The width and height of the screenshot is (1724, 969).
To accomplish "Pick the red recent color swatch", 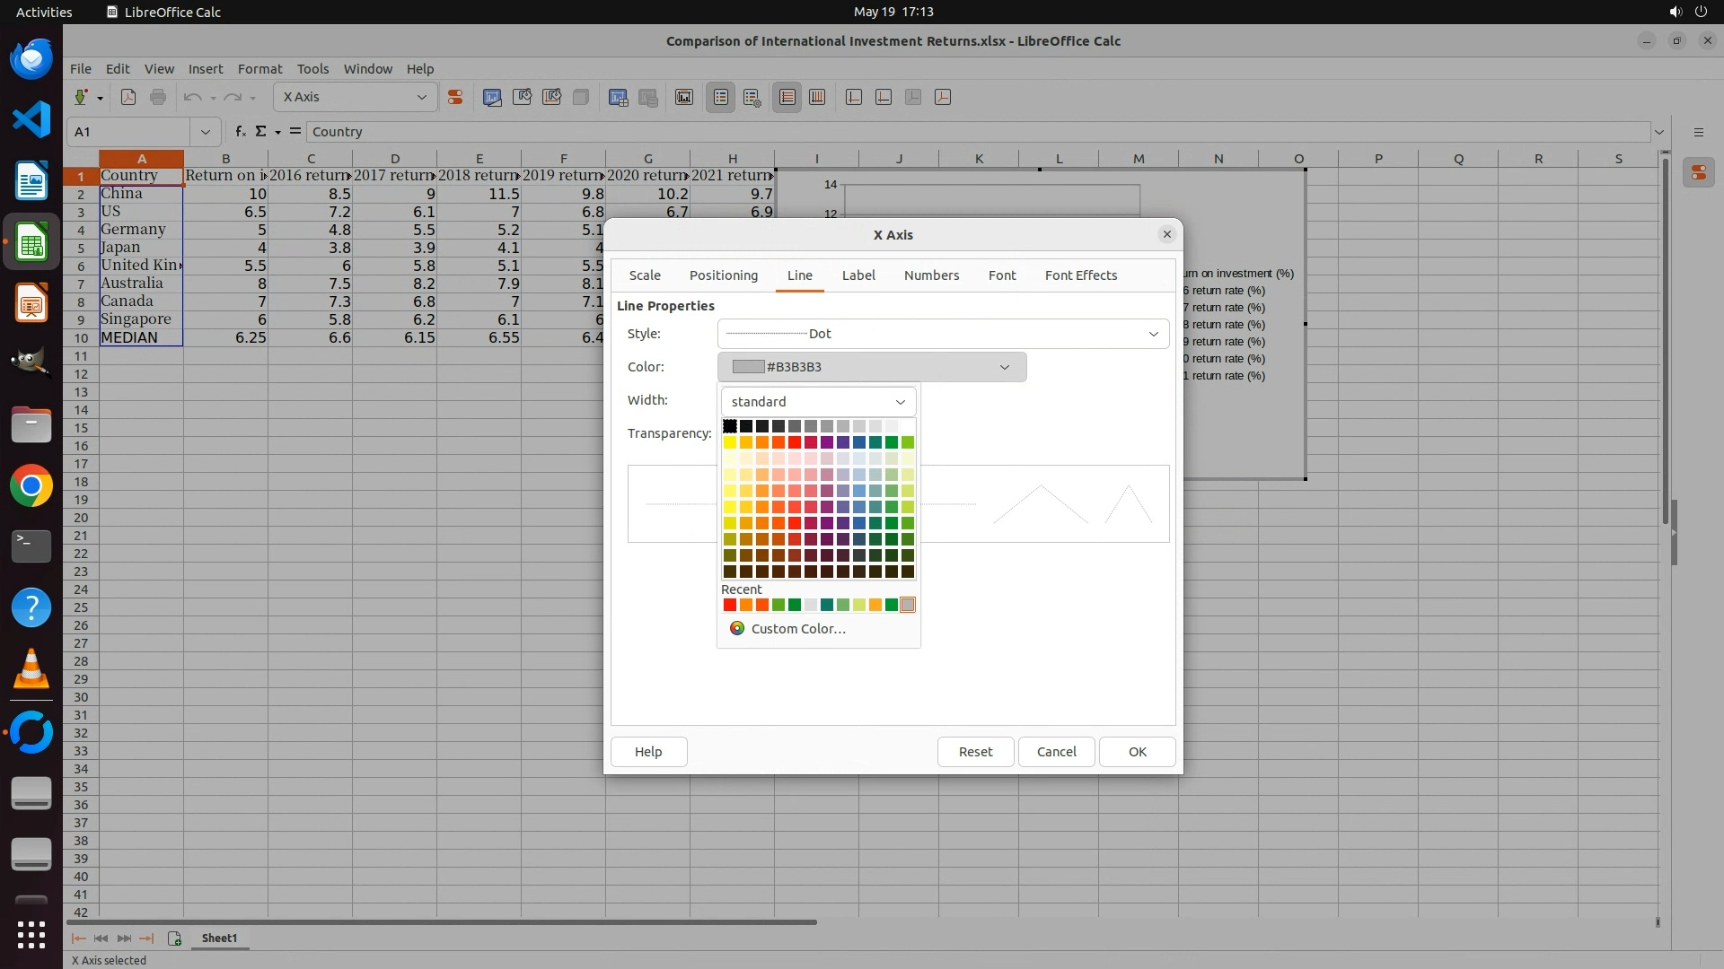I will (729, 605).
